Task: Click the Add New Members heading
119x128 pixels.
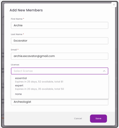Action: coord(26,10)
